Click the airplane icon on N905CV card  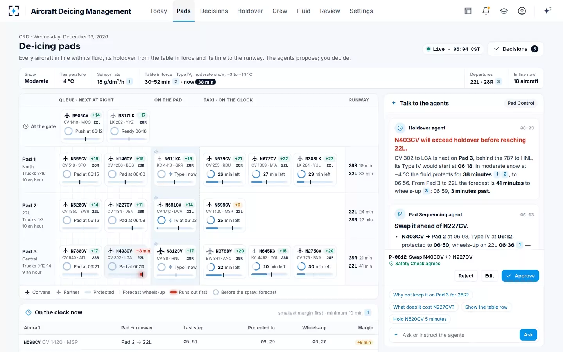(x=67, y=115)
